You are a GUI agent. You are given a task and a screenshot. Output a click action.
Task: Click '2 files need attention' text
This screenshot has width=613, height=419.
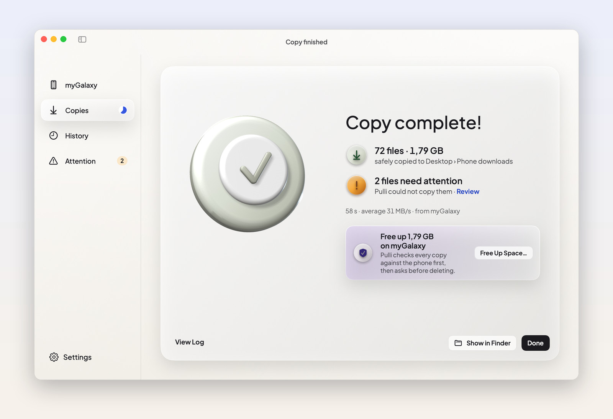pos(418,181)
